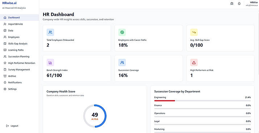
Task: Open Survey Management from sidebar
Action: [x=19, y=69]
